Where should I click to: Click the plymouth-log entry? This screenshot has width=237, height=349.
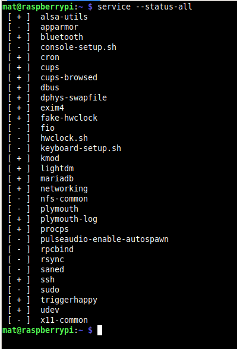tap(69, 219)
